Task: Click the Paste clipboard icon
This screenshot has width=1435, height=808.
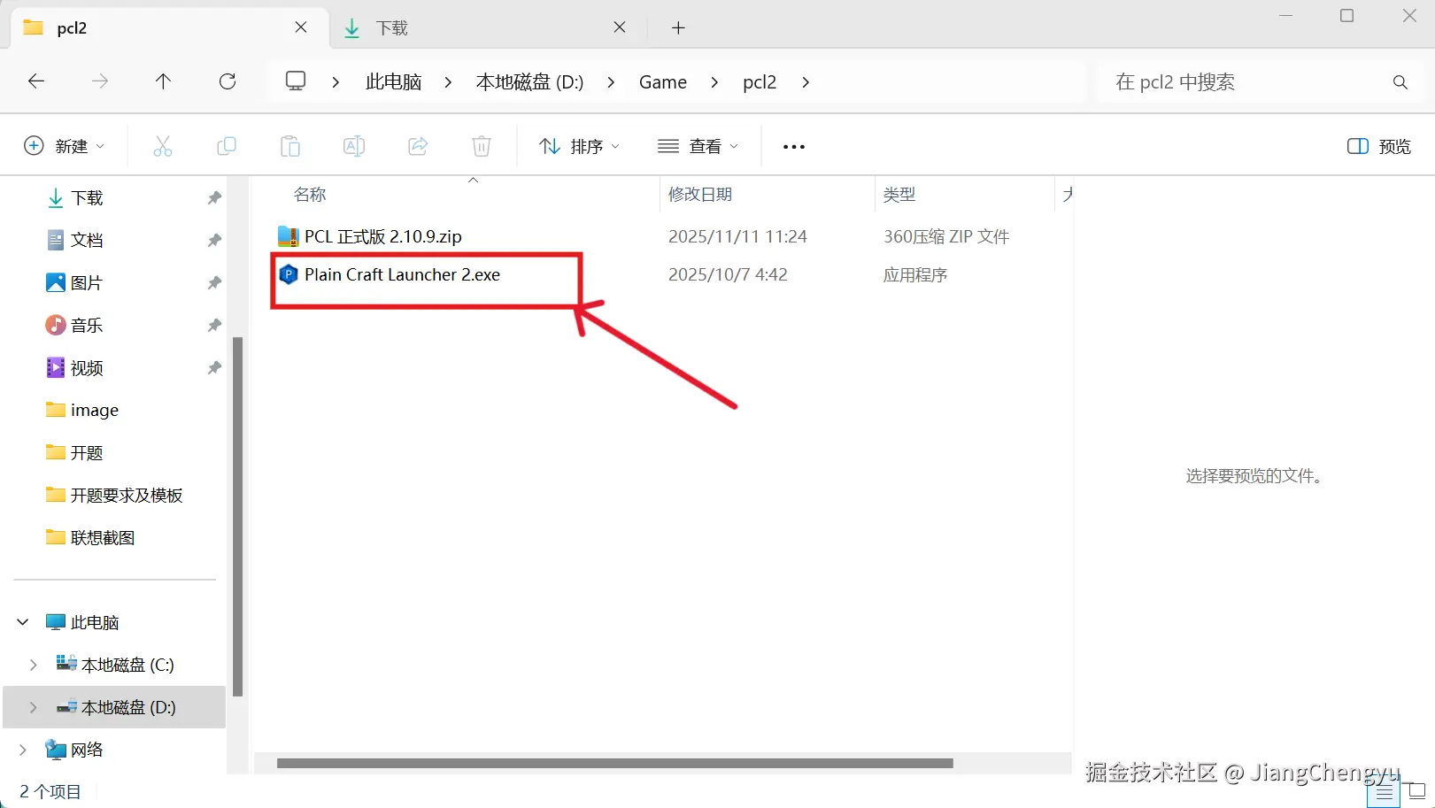Action: [290, 146]
